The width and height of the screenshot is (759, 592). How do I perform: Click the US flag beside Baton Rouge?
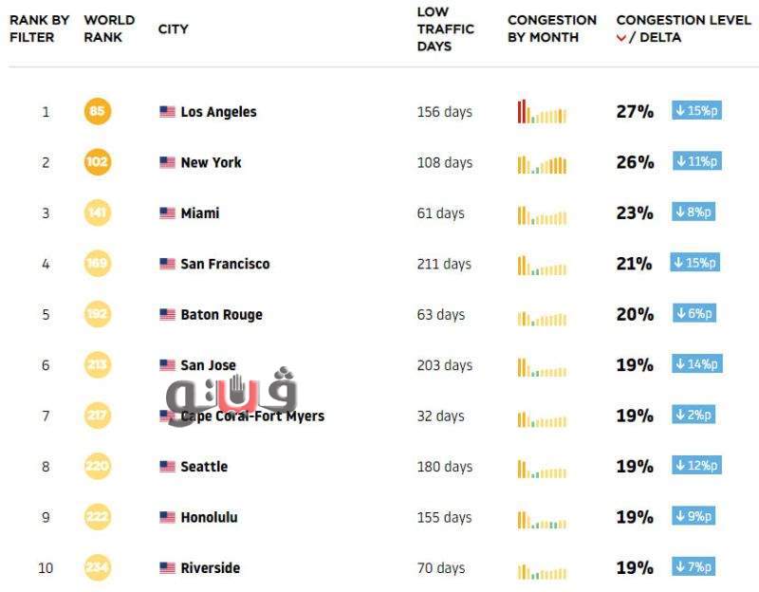[x=167, y=315]
